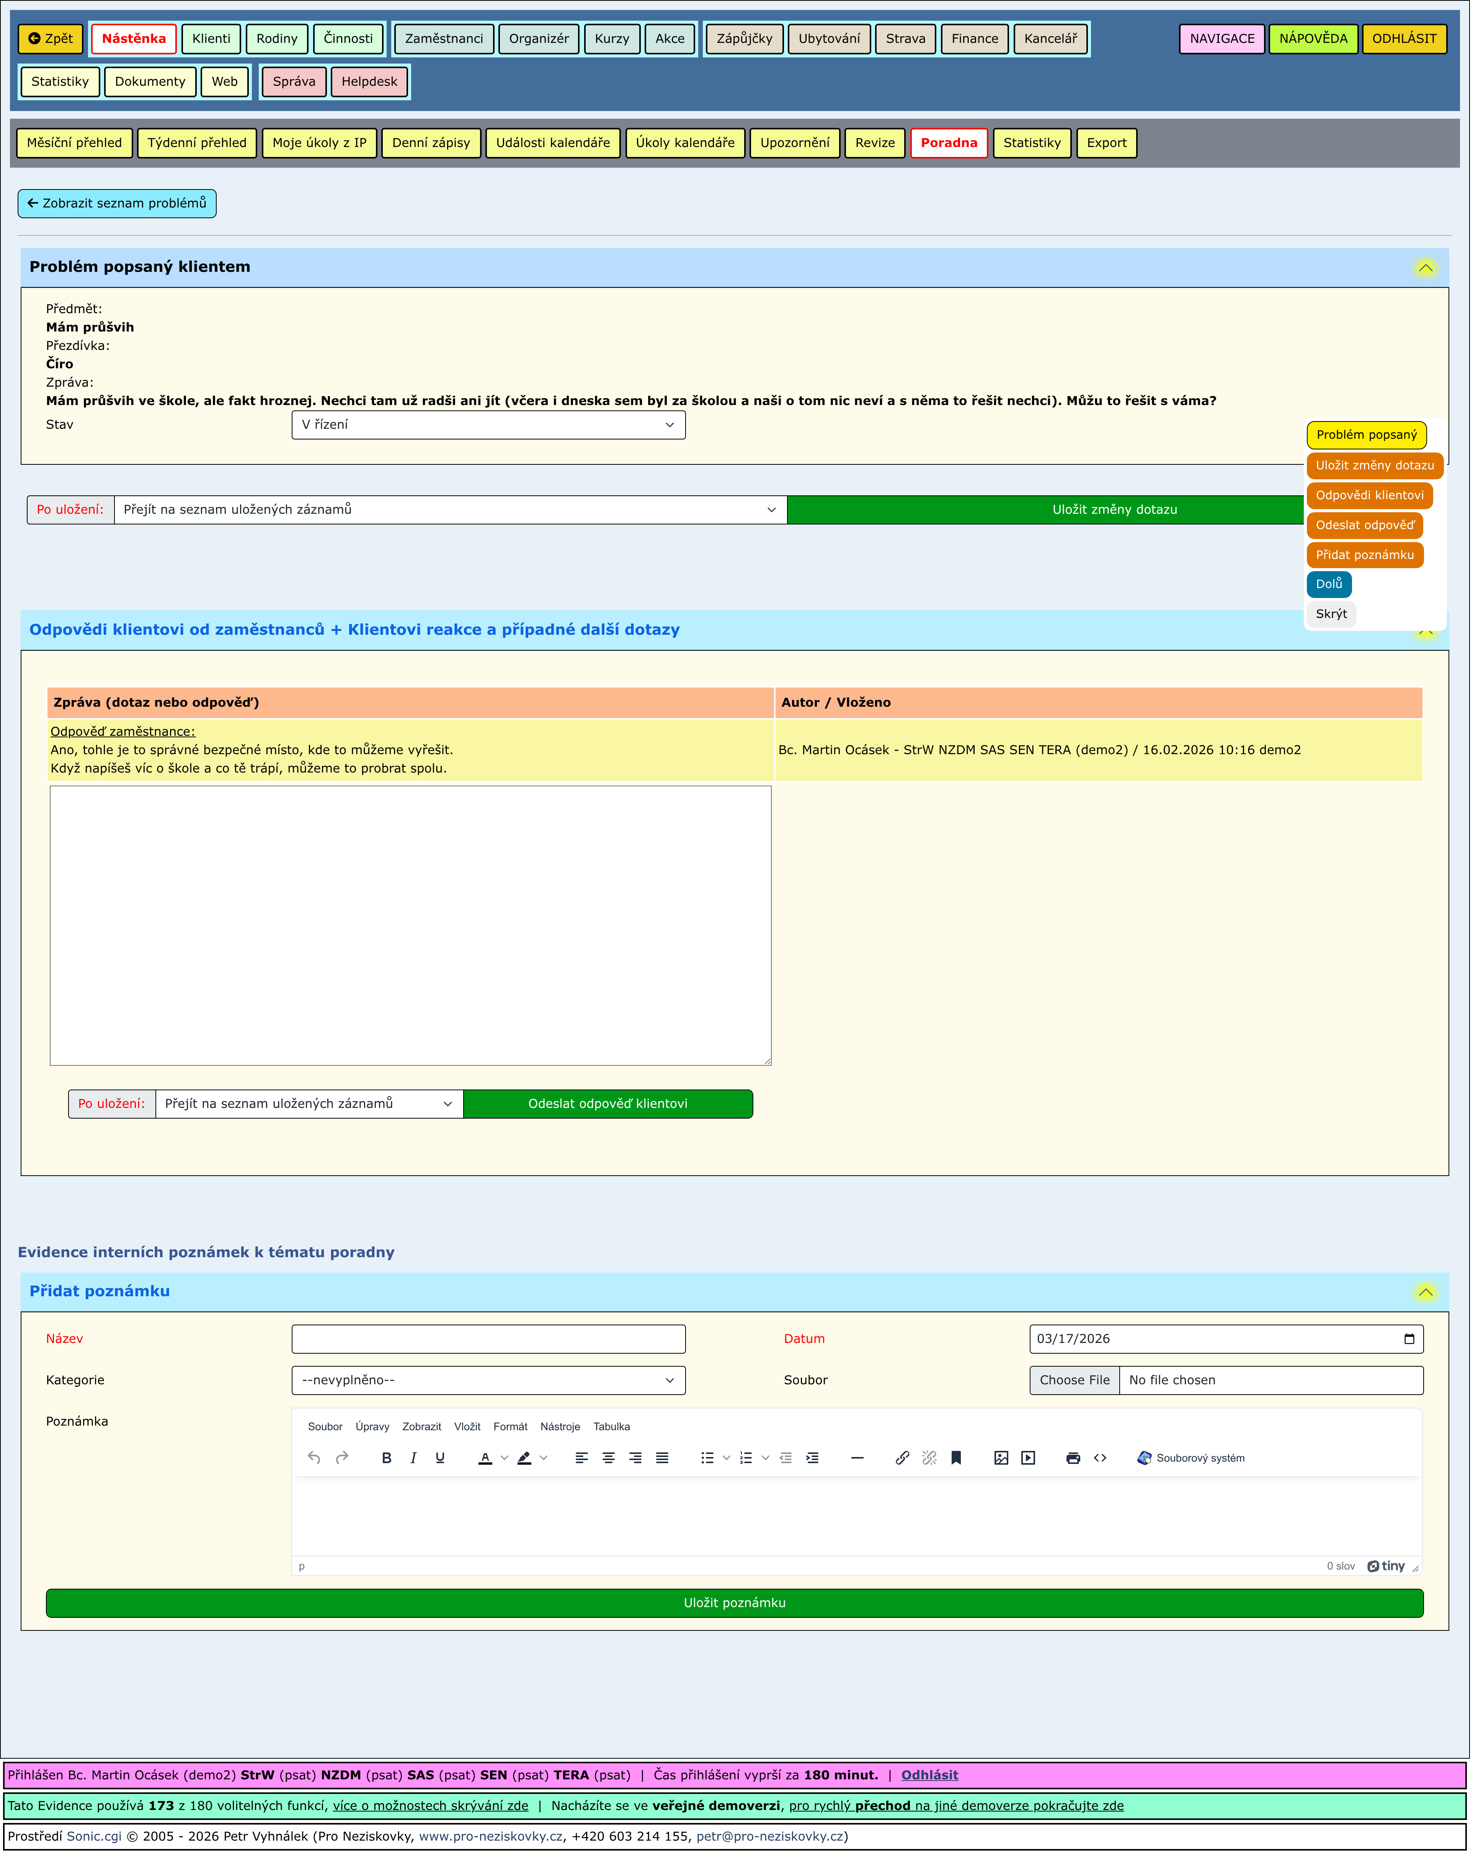Click the italic formatting icon
The height and width of the screenshot is (1872, 1473).
(413, 1458)
